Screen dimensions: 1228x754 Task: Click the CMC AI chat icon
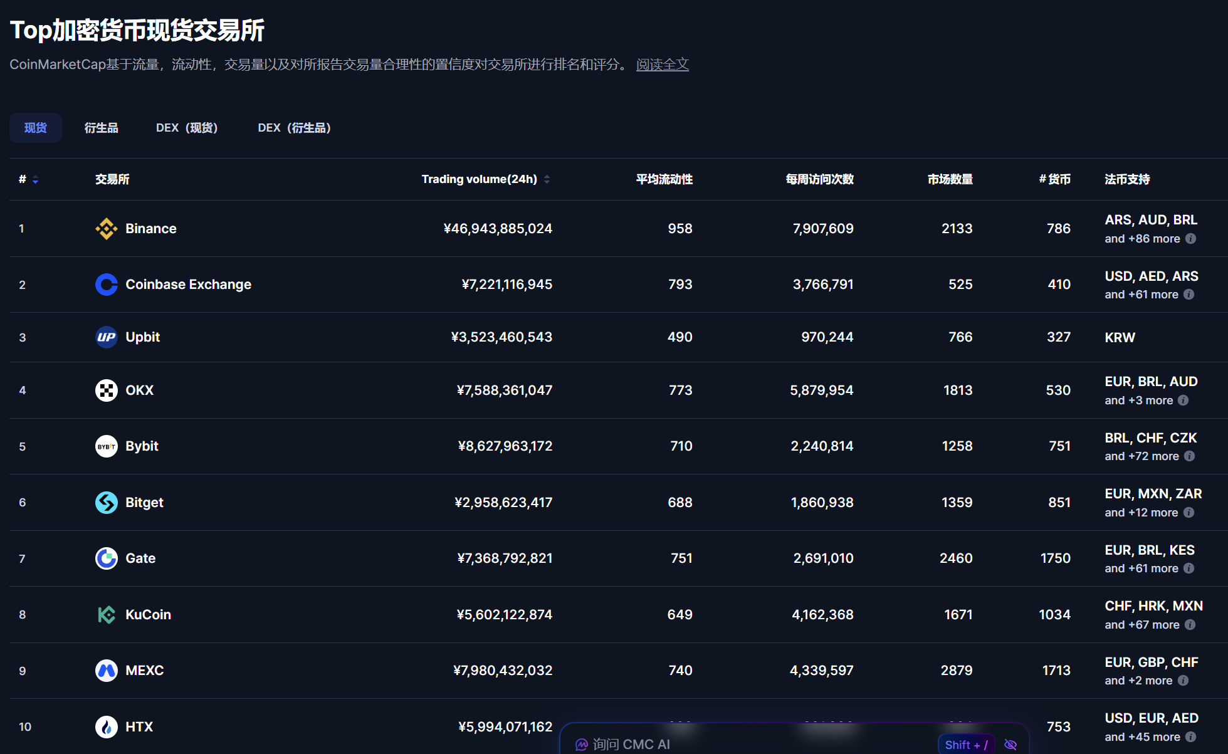pyautogui.click(x=582, y=745)
